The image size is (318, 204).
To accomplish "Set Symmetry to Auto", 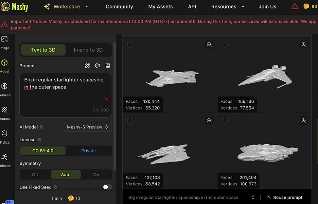I will [x=66, y=175].
